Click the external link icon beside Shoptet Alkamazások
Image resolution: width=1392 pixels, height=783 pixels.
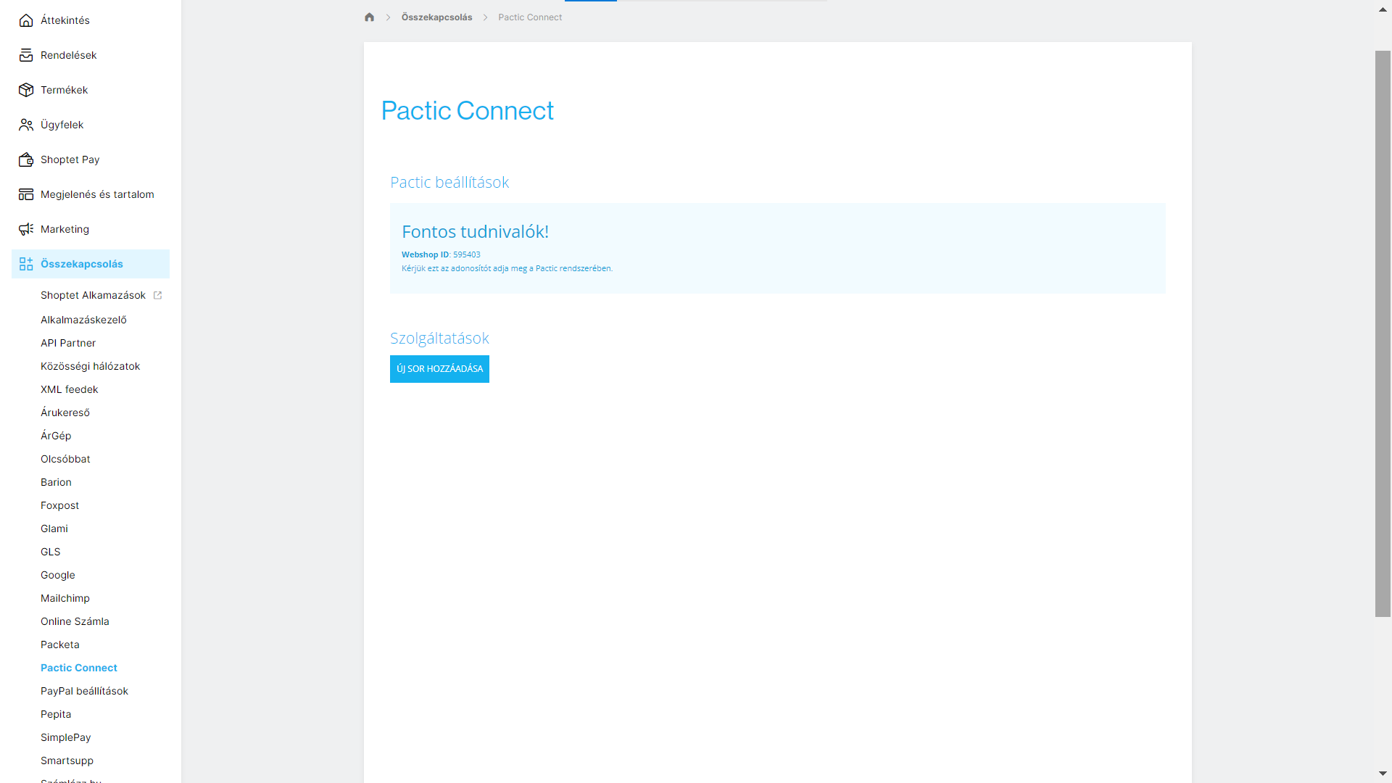(157, 295)
